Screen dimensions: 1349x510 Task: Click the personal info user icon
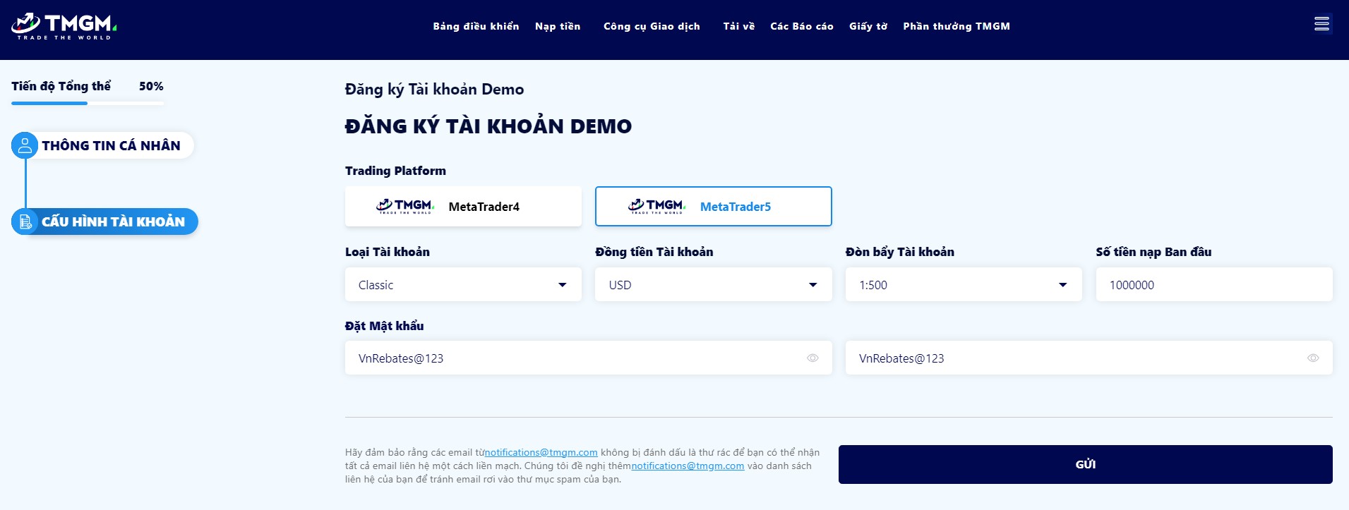[25, 145]
